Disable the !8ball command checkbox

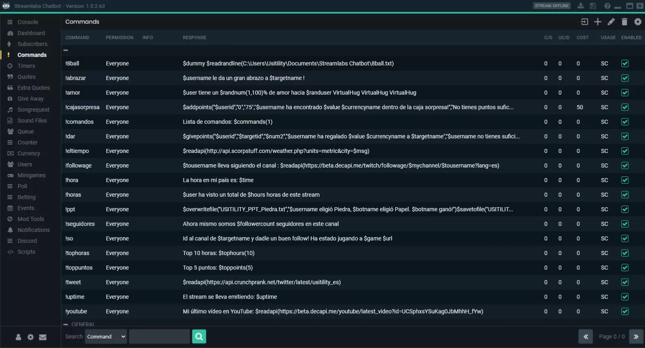pos(625,64)
